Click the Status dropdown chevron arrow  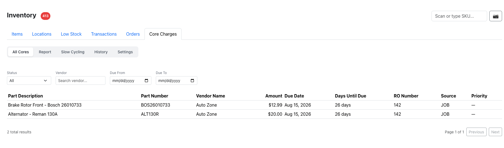tap(45, 81)
